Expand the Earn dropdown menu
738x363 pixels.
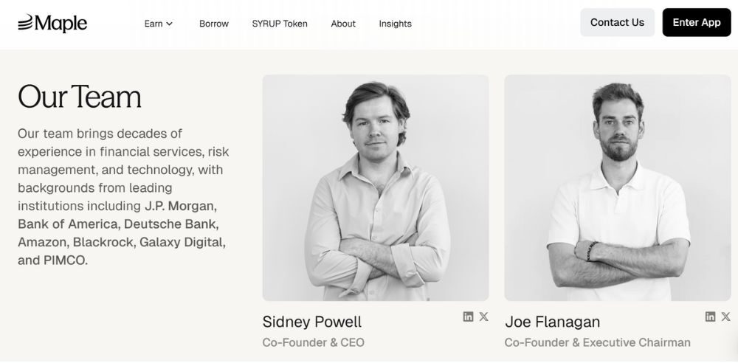click(158, 24)
